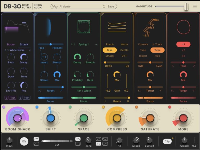Click Save to store the preset
This screenshot has height=150, width=200.
click(110, 6)
